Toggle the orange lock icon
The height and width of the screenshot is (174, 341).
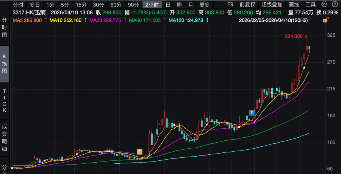pyautogui.click(x=325, y=20)
